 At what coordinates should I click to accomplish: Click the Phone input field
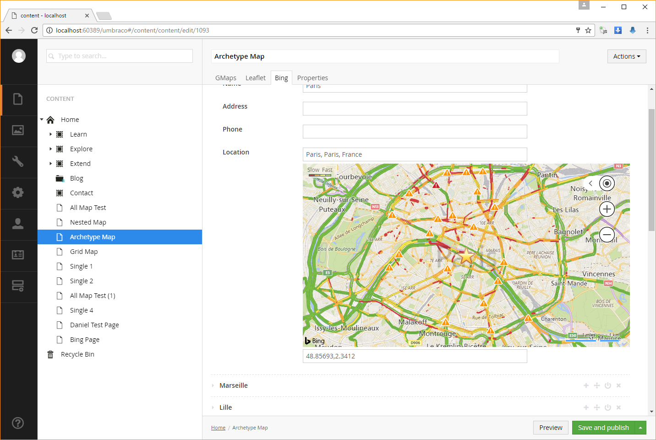tap(415, 132)
